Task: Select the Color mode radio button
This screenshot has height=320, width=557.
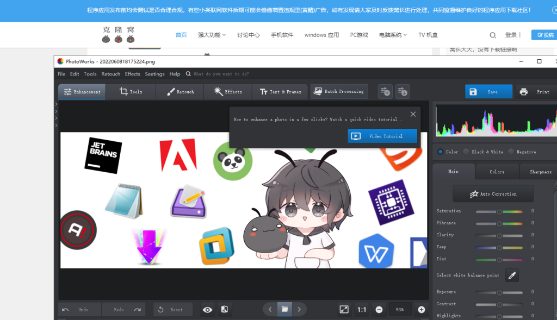Action: [441, 152]
